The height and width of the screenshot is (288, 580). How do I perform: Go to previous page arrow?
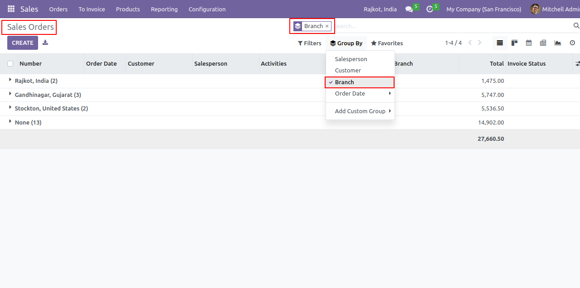(x=470, y=43)
